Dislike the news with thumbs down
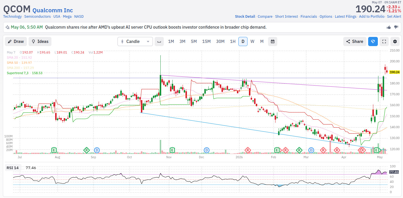Viewport: 403px width, 198px height. click(x=396, y=27)
